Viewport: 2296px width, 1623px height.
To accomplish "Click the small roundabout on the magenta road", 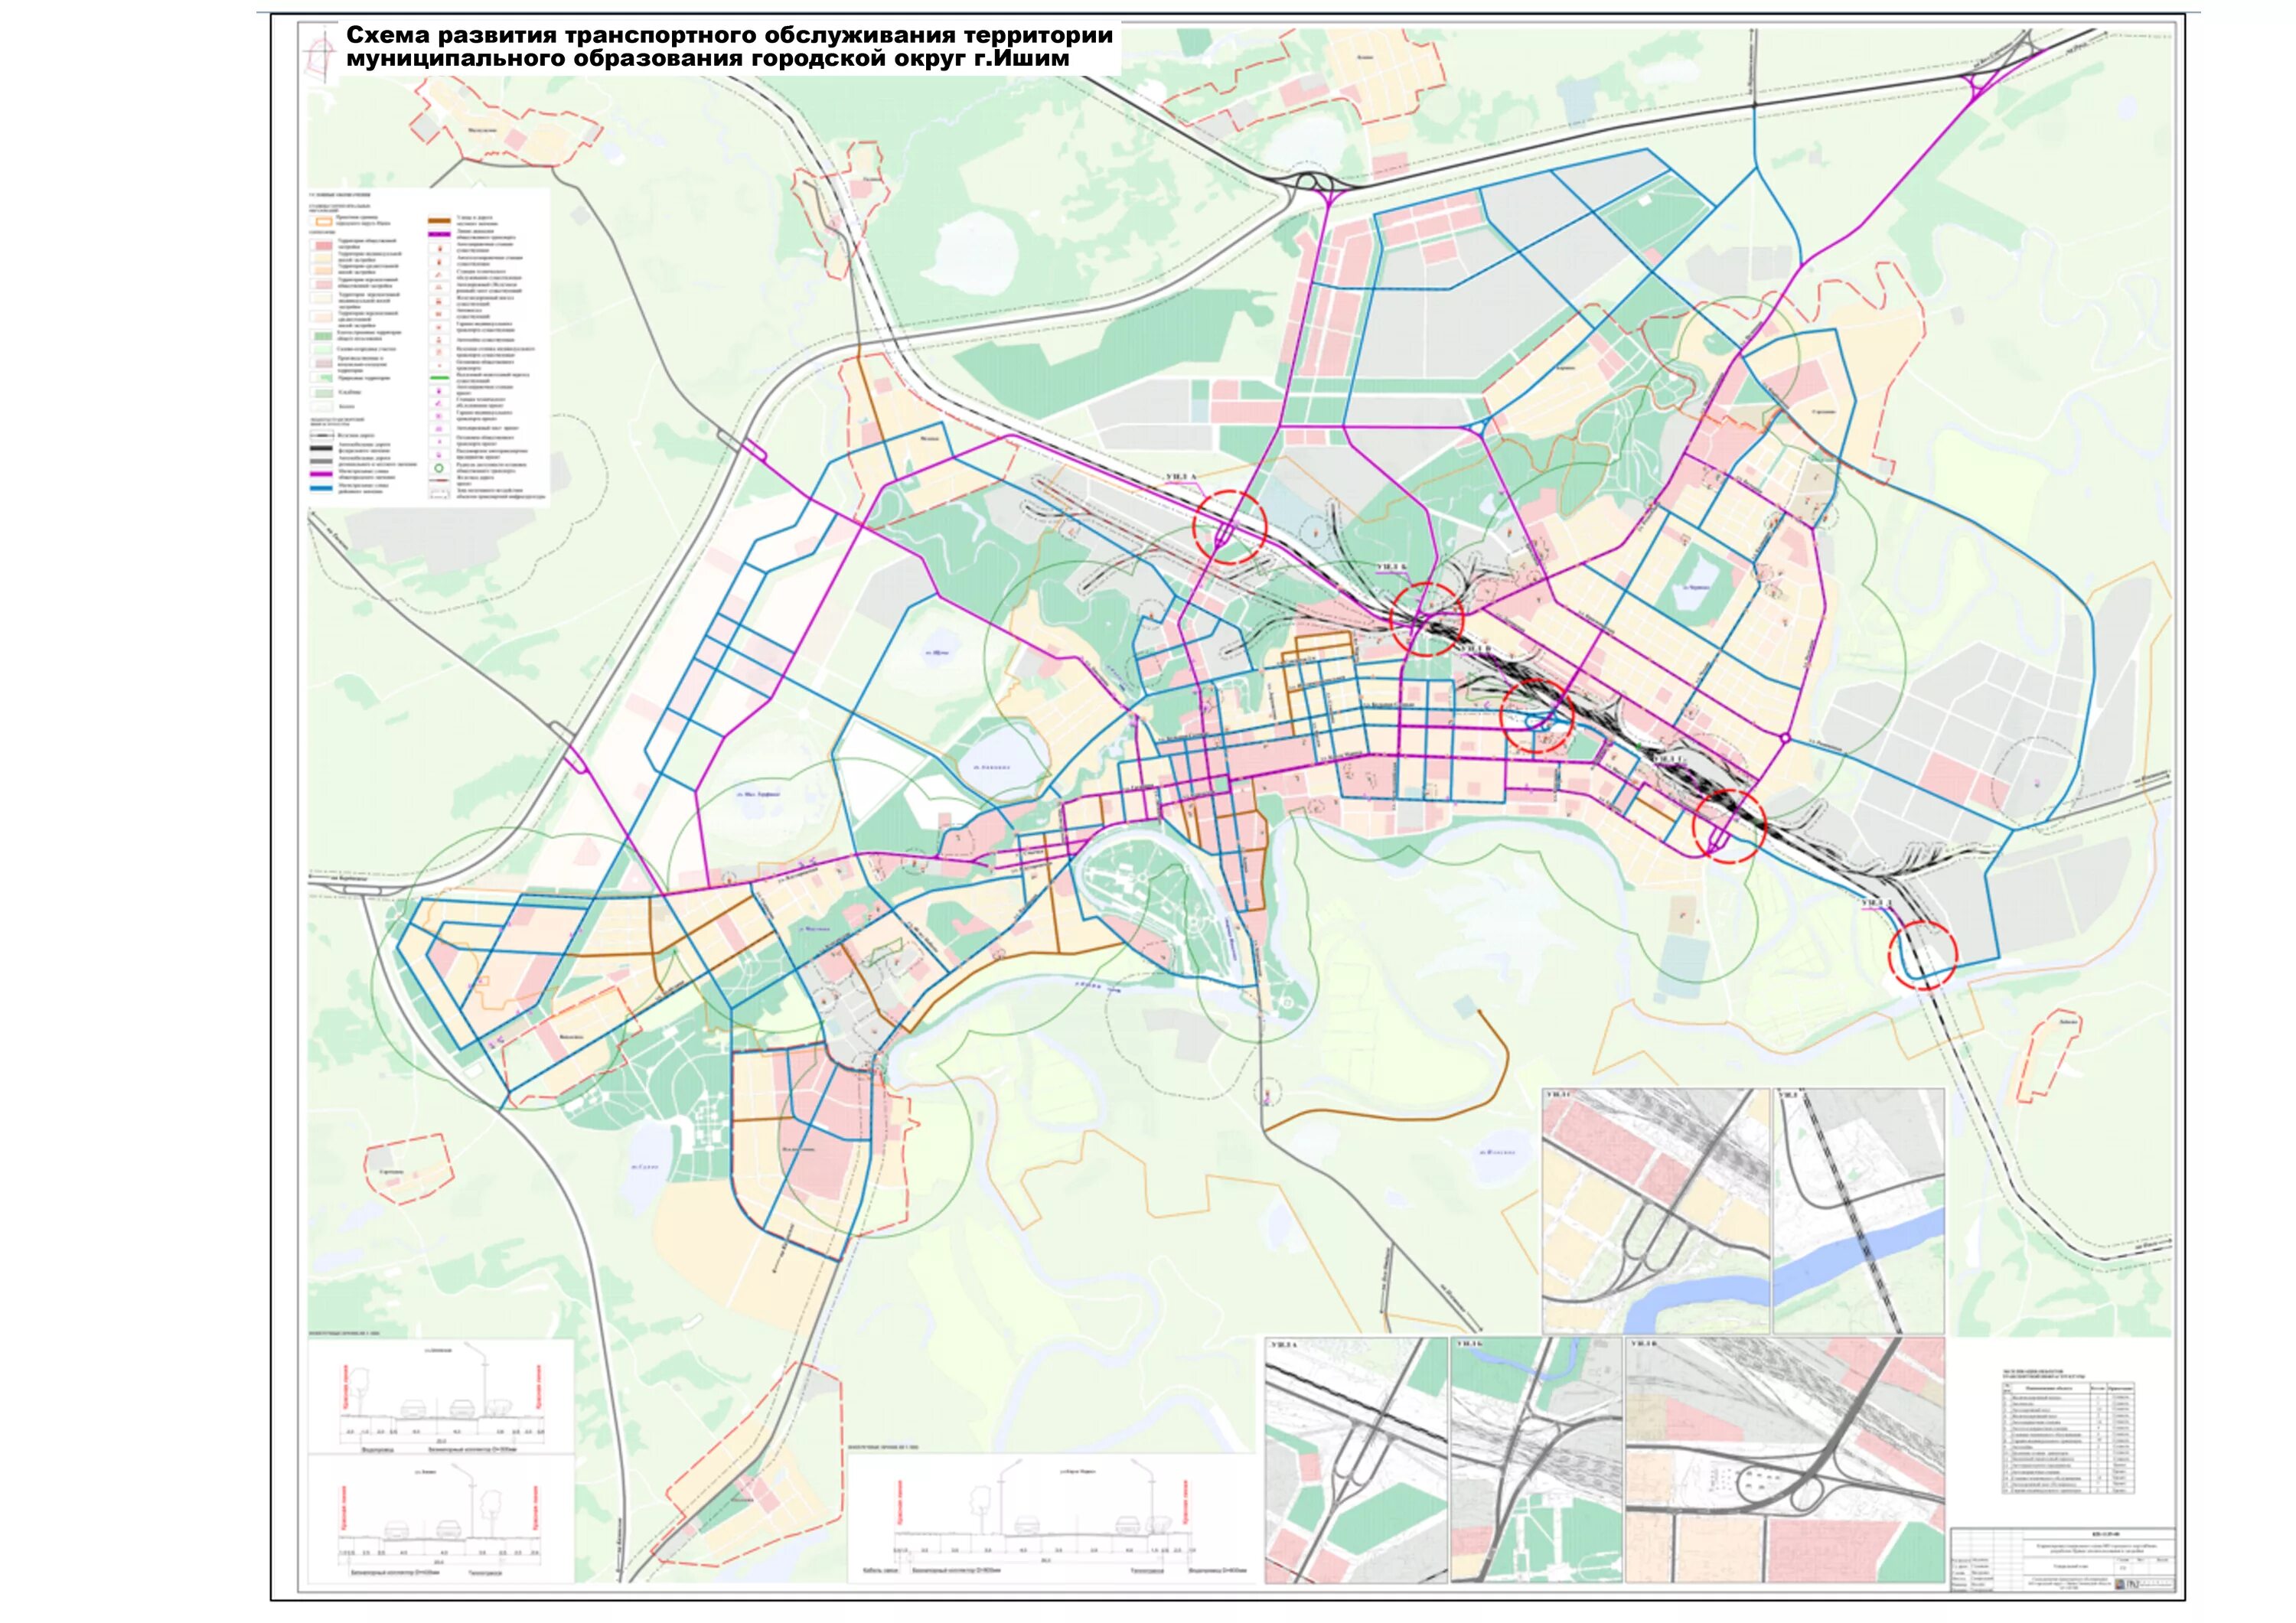I will point(1785,738).
